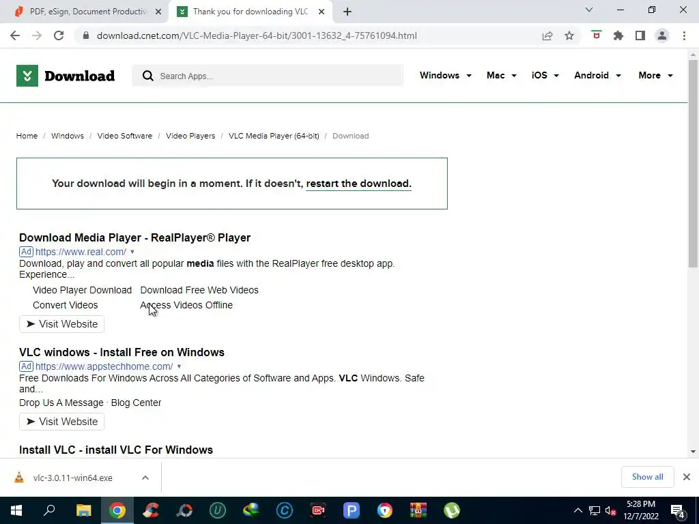Close the PDF, eSign tab
Screen dimensions: 699x524
tap(158, 12)
